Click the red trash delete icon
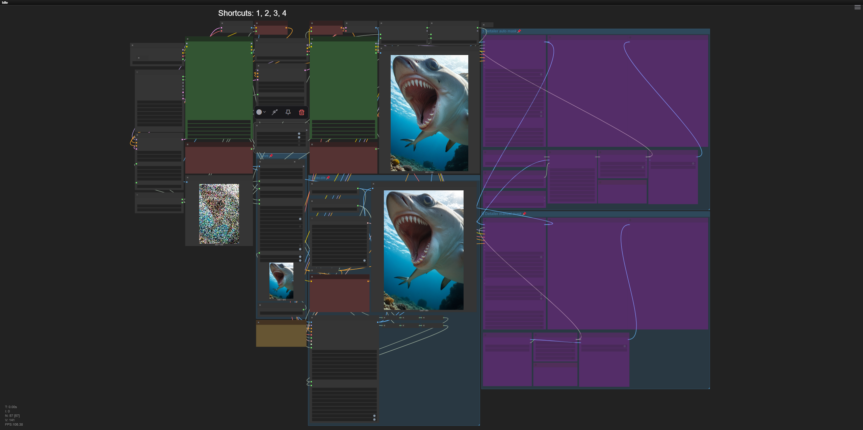Viewport: 863px width, 430px height. [x=302, y=112]
